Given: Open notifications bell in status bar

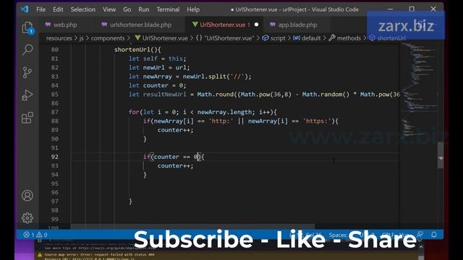Looking at the screenshot, I should tap(434, 234).
